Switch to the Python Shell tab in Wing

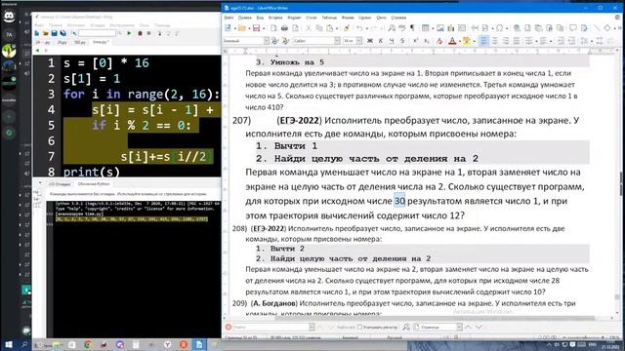click(94, 184)
